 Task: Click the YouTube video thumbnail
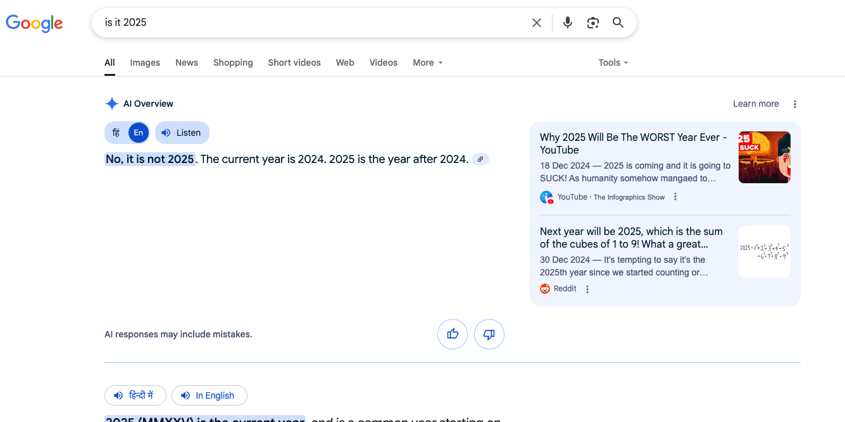pyautogui.click(x=765, y=157)
